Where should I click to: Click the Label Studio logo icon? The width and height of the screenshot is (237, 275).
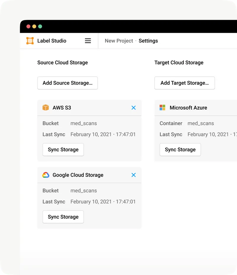[x=30, y=41]
